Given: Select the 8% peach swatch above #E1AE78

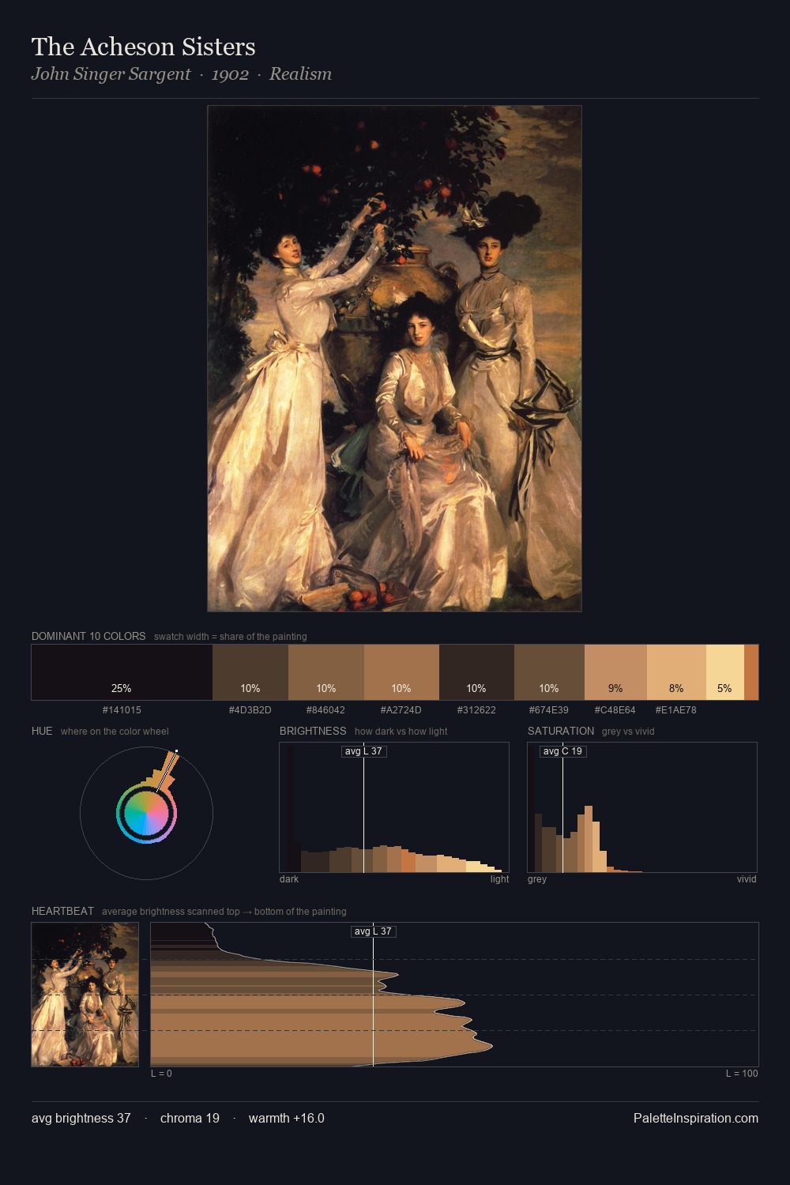Looking at the screenshot, I should tap(676, 672).
